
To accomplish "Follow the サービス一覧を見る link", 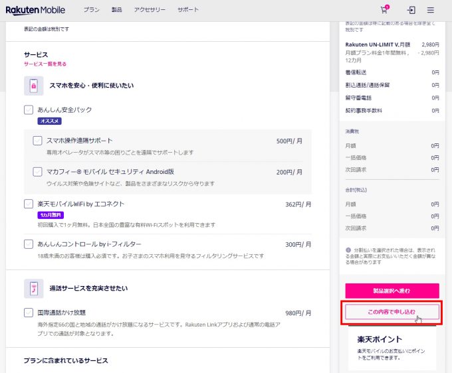I will tap(45, 64).
